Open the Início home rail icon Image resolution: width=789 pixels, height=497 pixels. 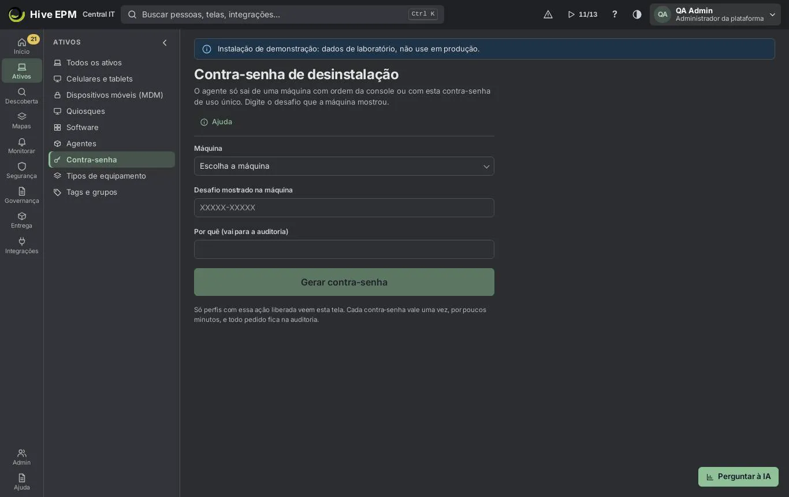point(22,46)
